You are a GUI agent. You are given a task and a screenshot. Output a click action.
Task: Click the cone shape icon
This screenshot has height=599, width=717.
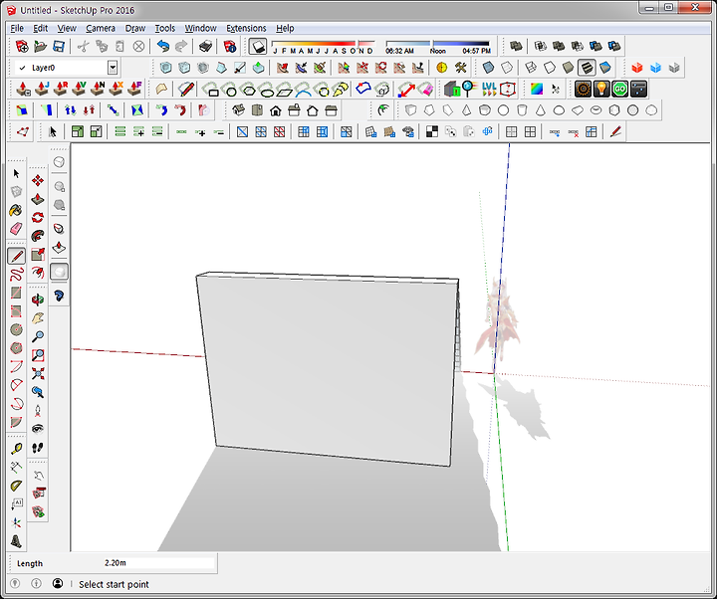(x=541, y=110)
